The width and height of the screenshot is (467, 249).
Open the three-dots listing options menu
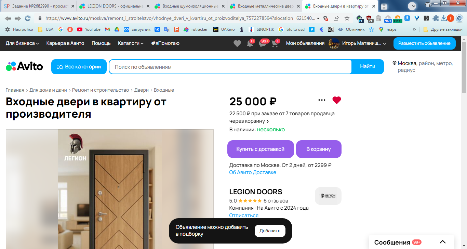(322, 100)
